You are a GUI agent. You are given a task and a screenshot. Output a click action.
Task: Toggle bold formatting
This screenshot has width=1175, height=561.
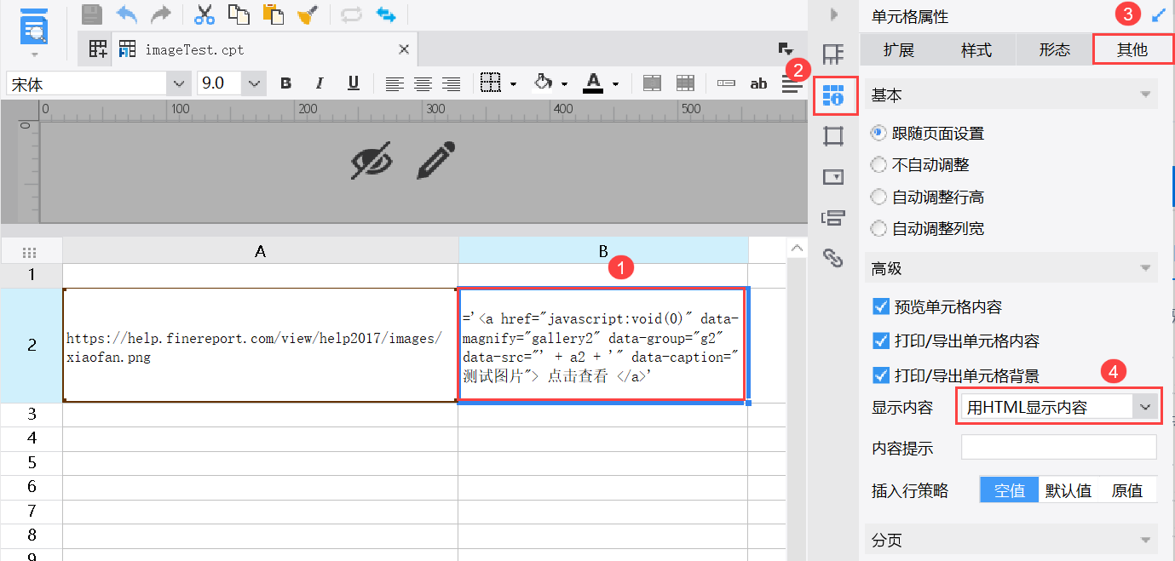(285, 83)
